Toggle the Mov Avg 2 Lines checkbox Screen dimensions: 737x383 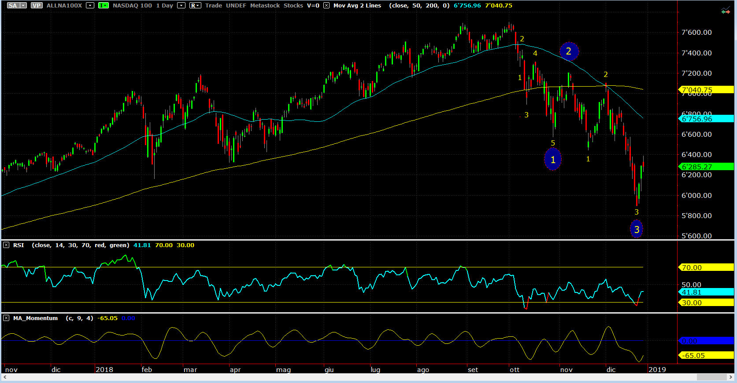[x=326, y=5]
